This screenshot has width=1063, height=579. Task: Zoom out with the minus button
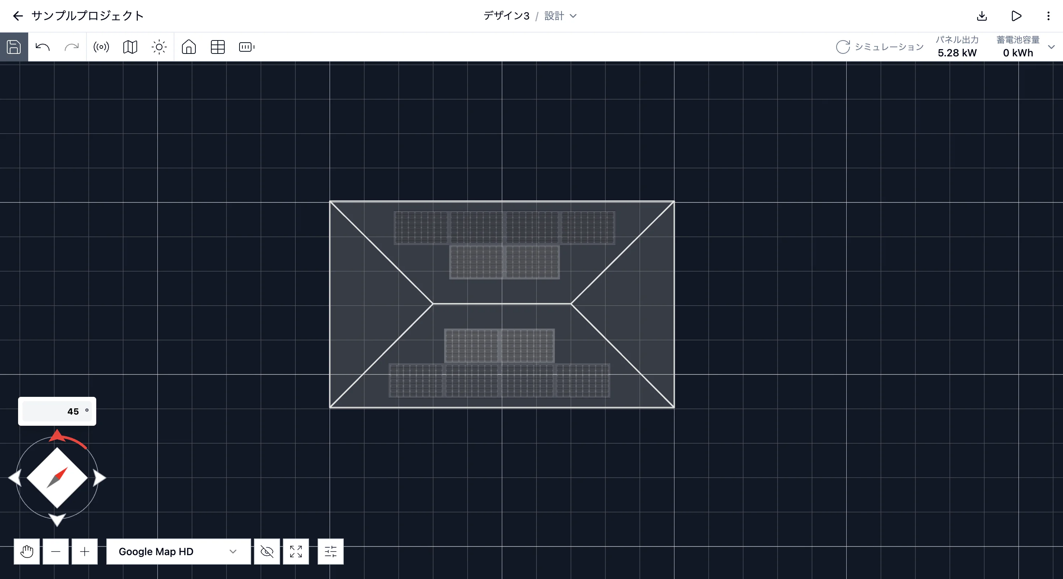[56, 552]
